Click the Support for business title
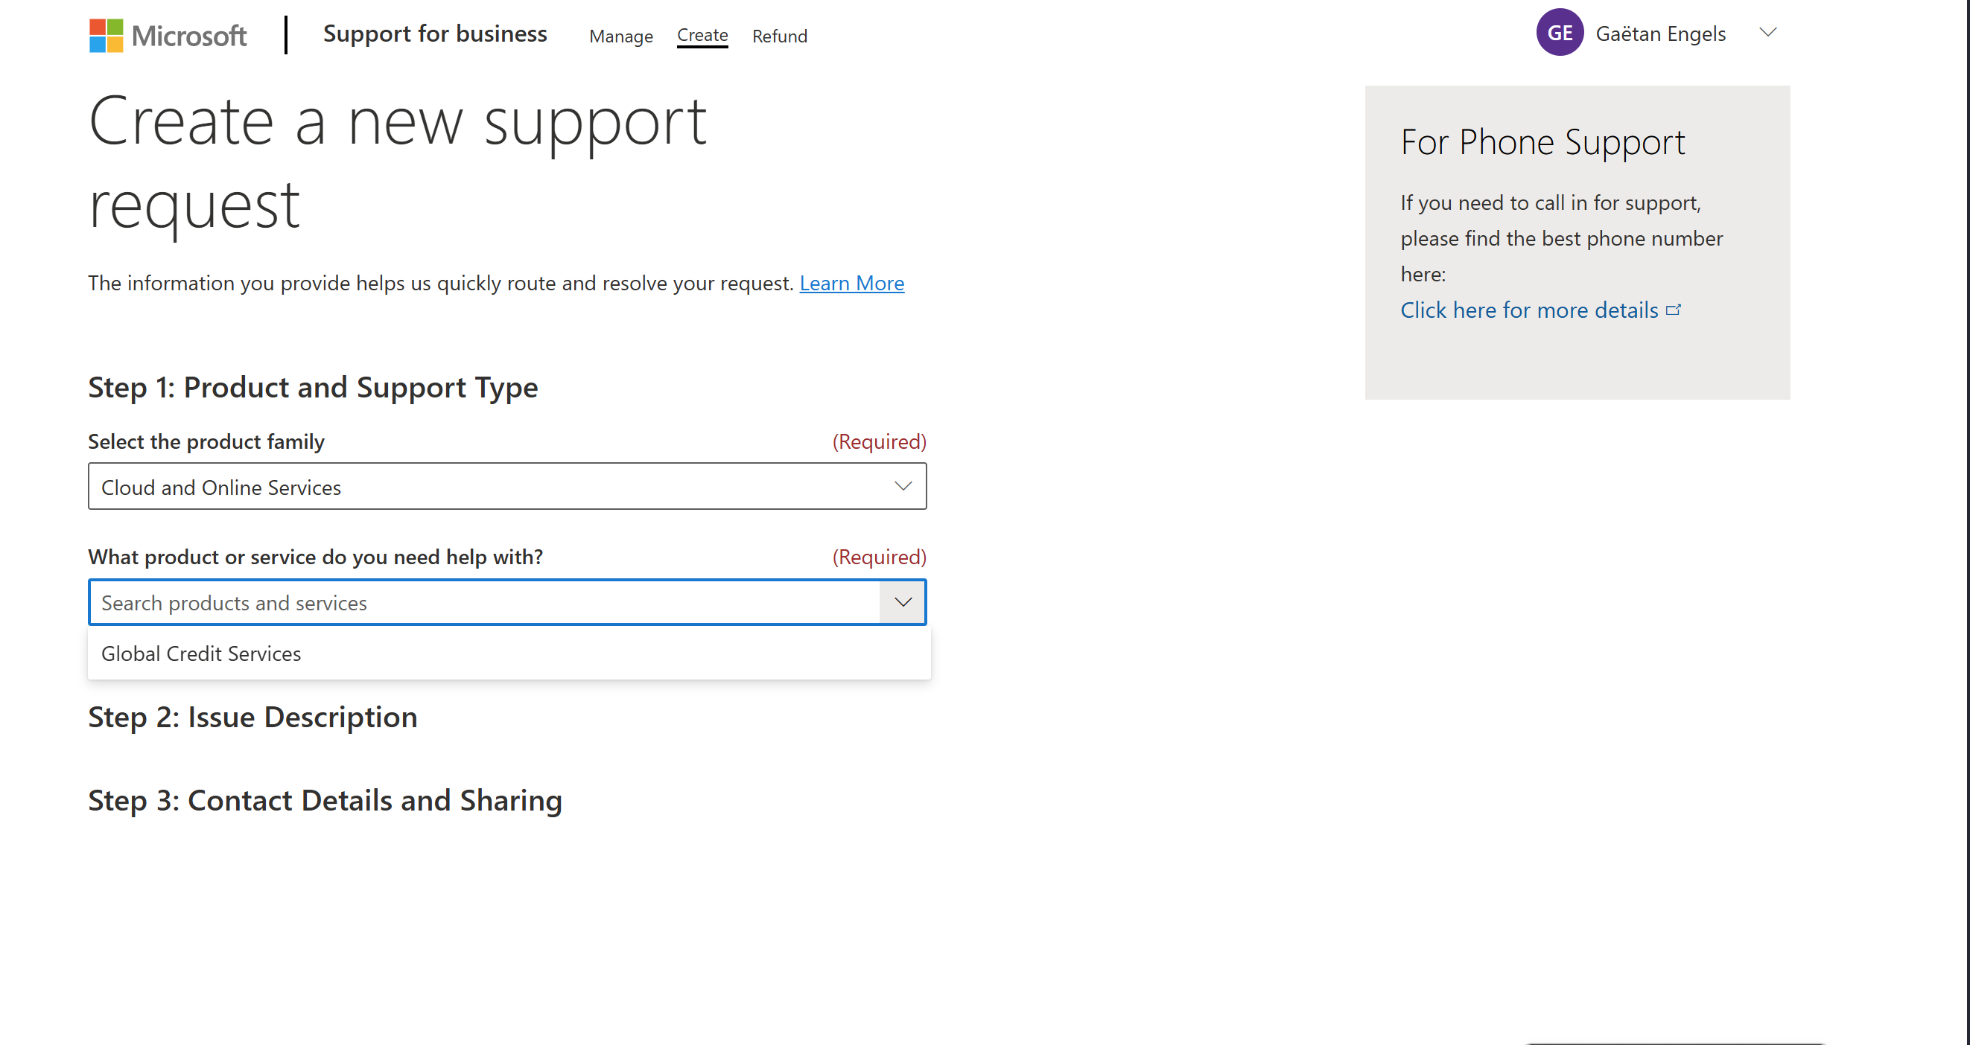Viewport: 1970px width, 1045px height. (x=435, y=33)
